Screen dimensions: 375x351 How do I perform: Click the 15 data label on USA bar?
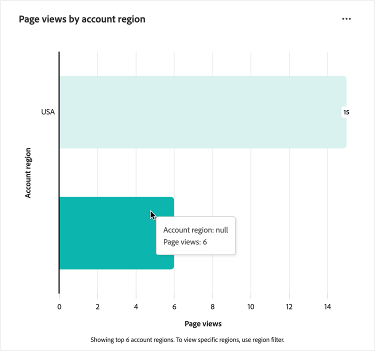pos(346,112)
